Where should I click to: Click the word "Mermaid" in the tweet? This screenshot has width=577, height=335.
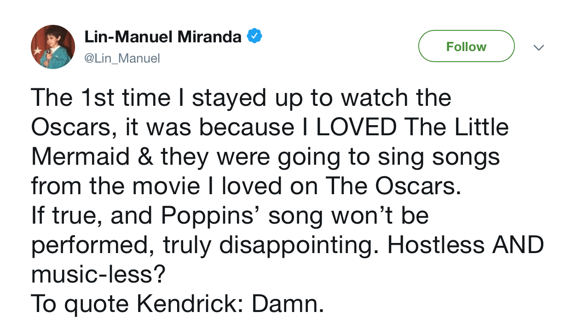[x=81, y=157]
